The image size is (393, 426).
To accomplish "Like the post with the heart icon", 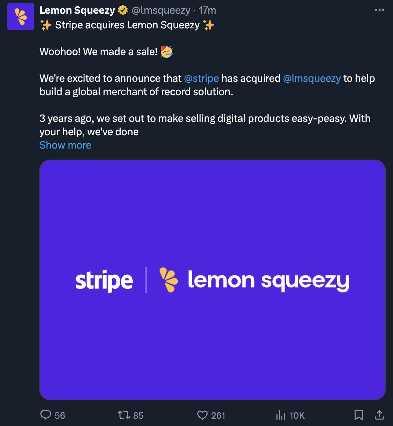I will [x=202, y=415].
